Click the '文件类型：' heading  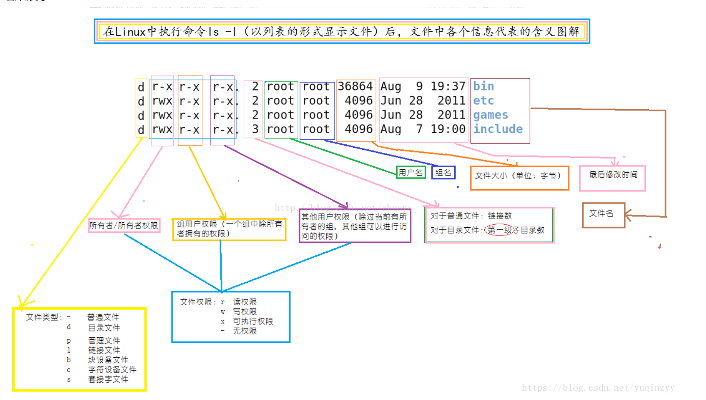[44, 317]
